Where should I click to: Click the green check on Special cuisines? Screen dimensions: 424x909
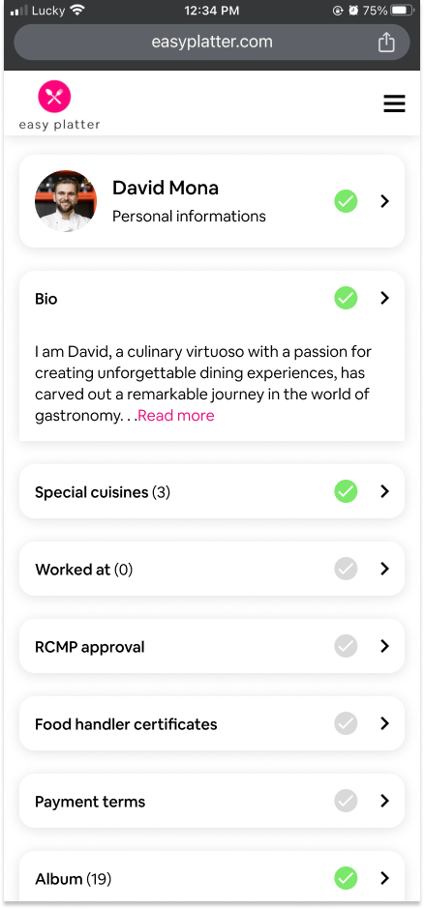tap(346, 491)
